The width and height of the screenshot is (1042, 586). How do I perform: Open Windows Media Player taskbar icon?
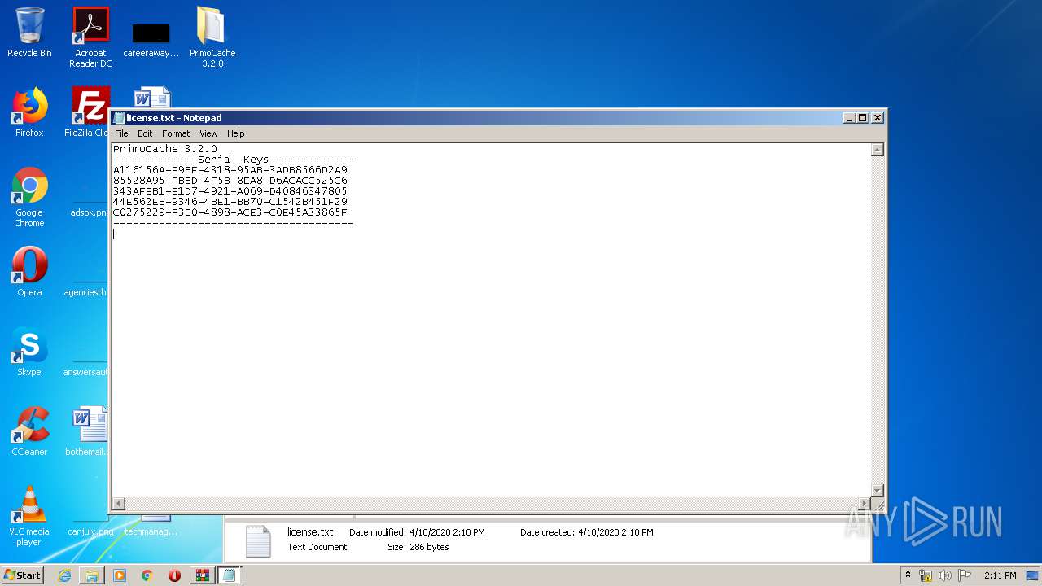tap(120, 575)
